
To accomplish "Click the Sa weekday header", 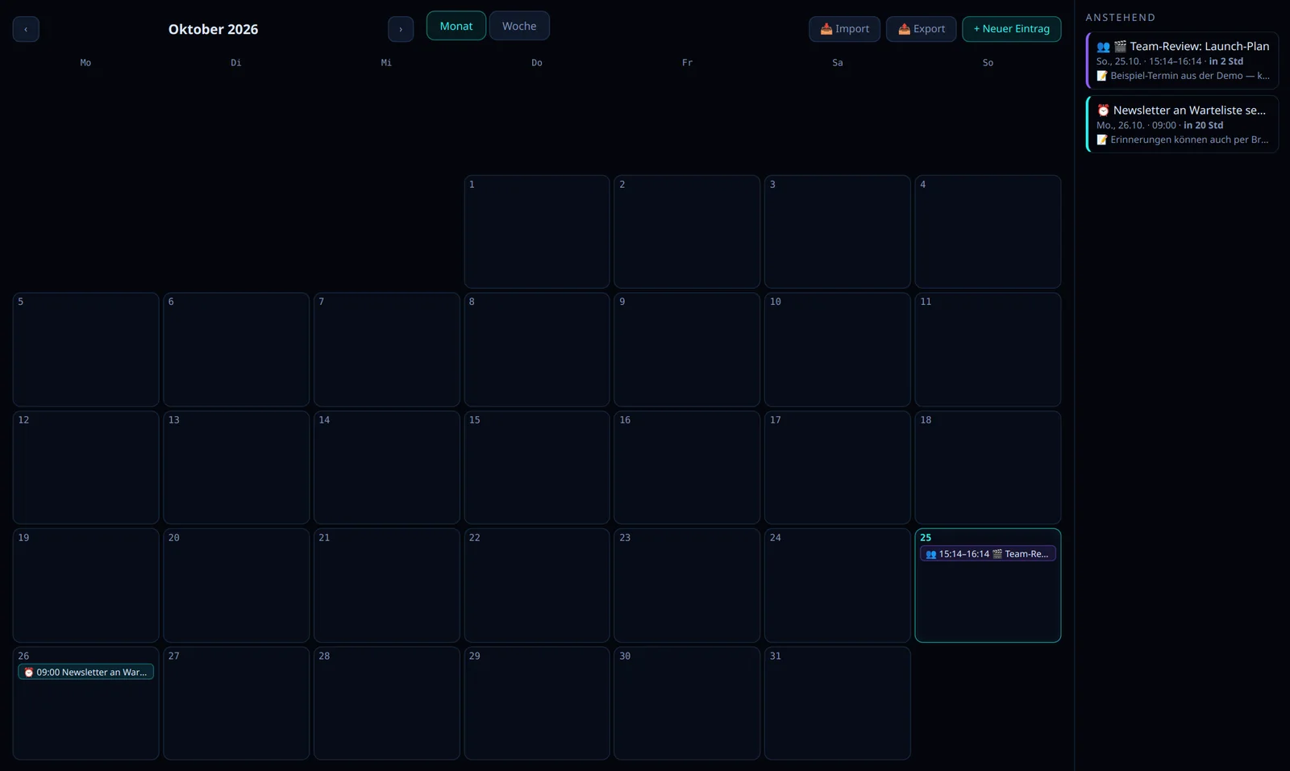I will [x=838, y=63].
